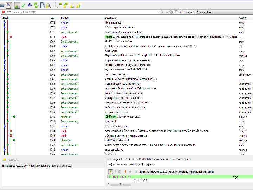Click the delete query icon beside Filter
The height and width of the screenshot is (190, 253).
pyautogui.click(x=171, y=12)
